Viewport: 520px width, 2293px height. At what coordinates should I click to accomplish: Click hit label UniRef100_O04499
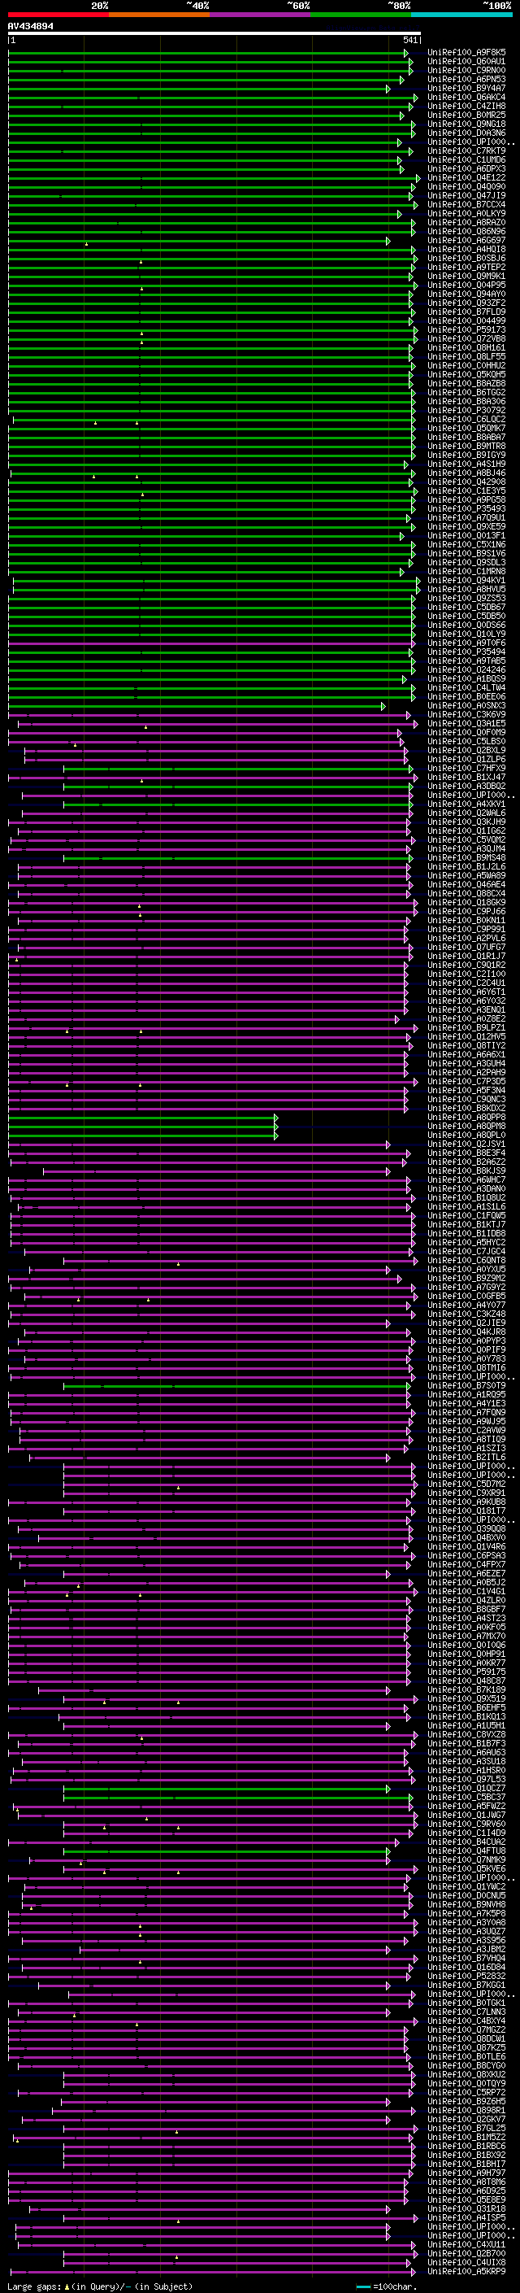click(466, 320)
